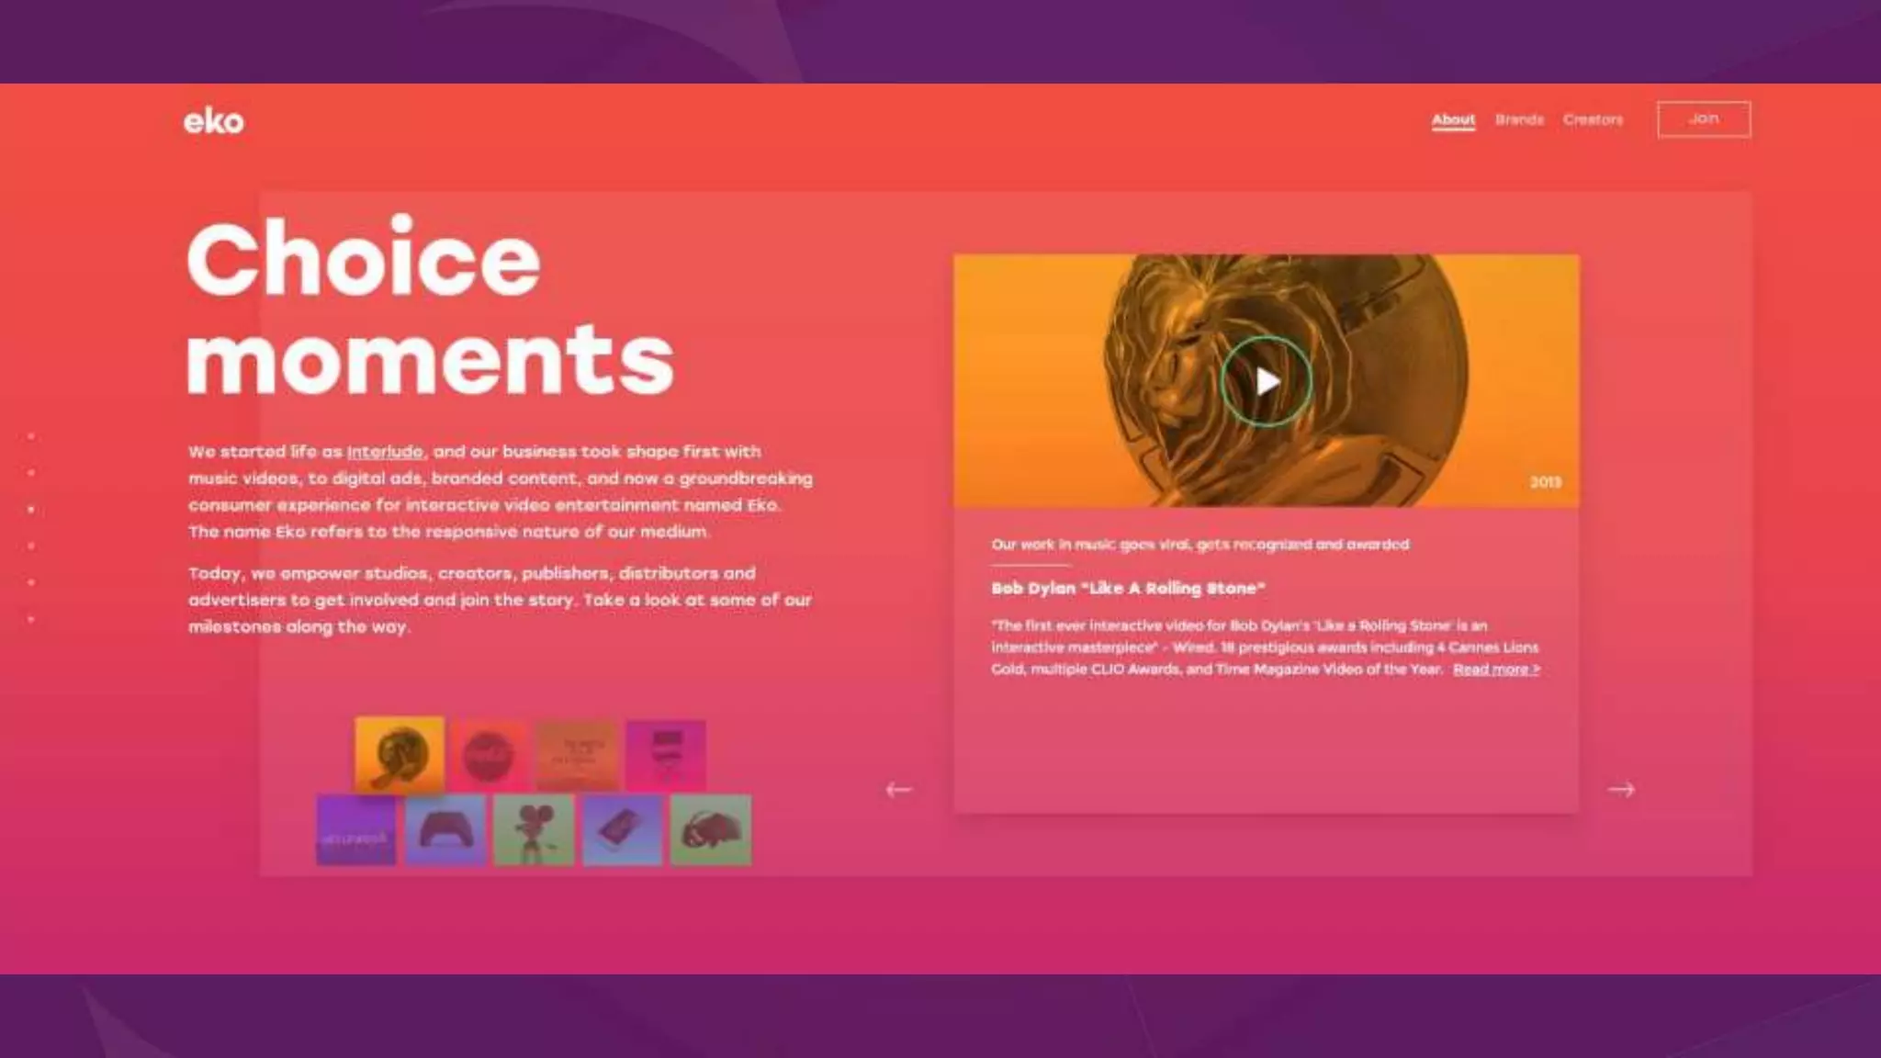The image size is (1881, 1058).
Task: Click the Read more link
Action: click(x=1496, y=670)
